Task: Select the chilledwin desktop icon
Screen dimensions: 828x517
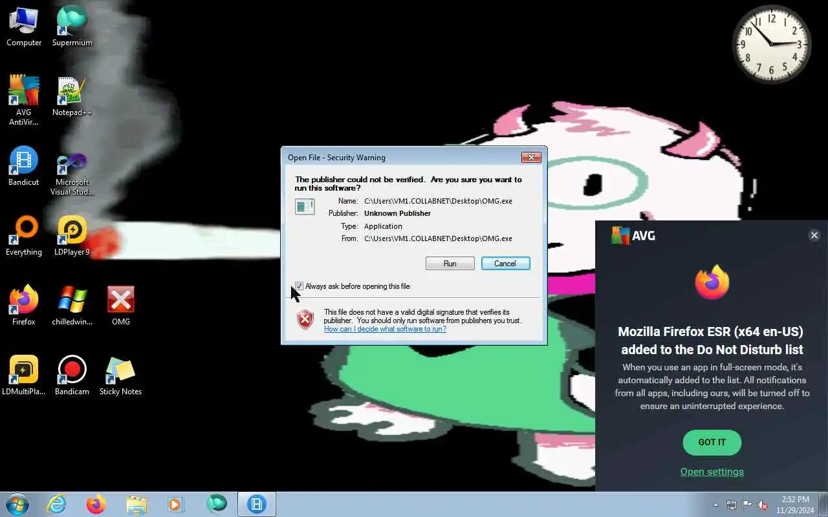Action: 72,305
